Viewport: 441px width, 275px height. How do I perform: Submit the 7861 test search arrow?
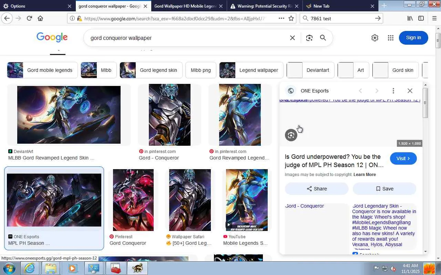coord(378,19)
